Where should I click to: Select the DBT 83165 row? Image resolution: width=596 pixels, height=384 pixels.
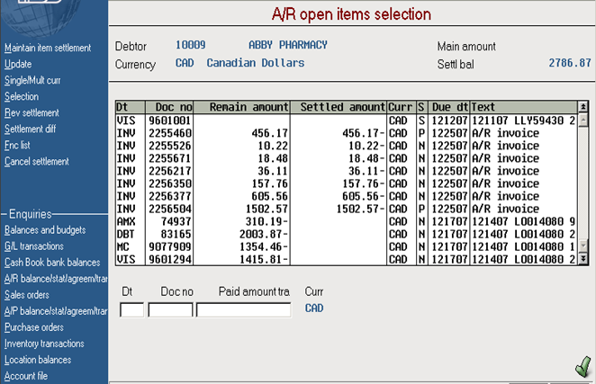pyautogui.click(x=347, y=235)
